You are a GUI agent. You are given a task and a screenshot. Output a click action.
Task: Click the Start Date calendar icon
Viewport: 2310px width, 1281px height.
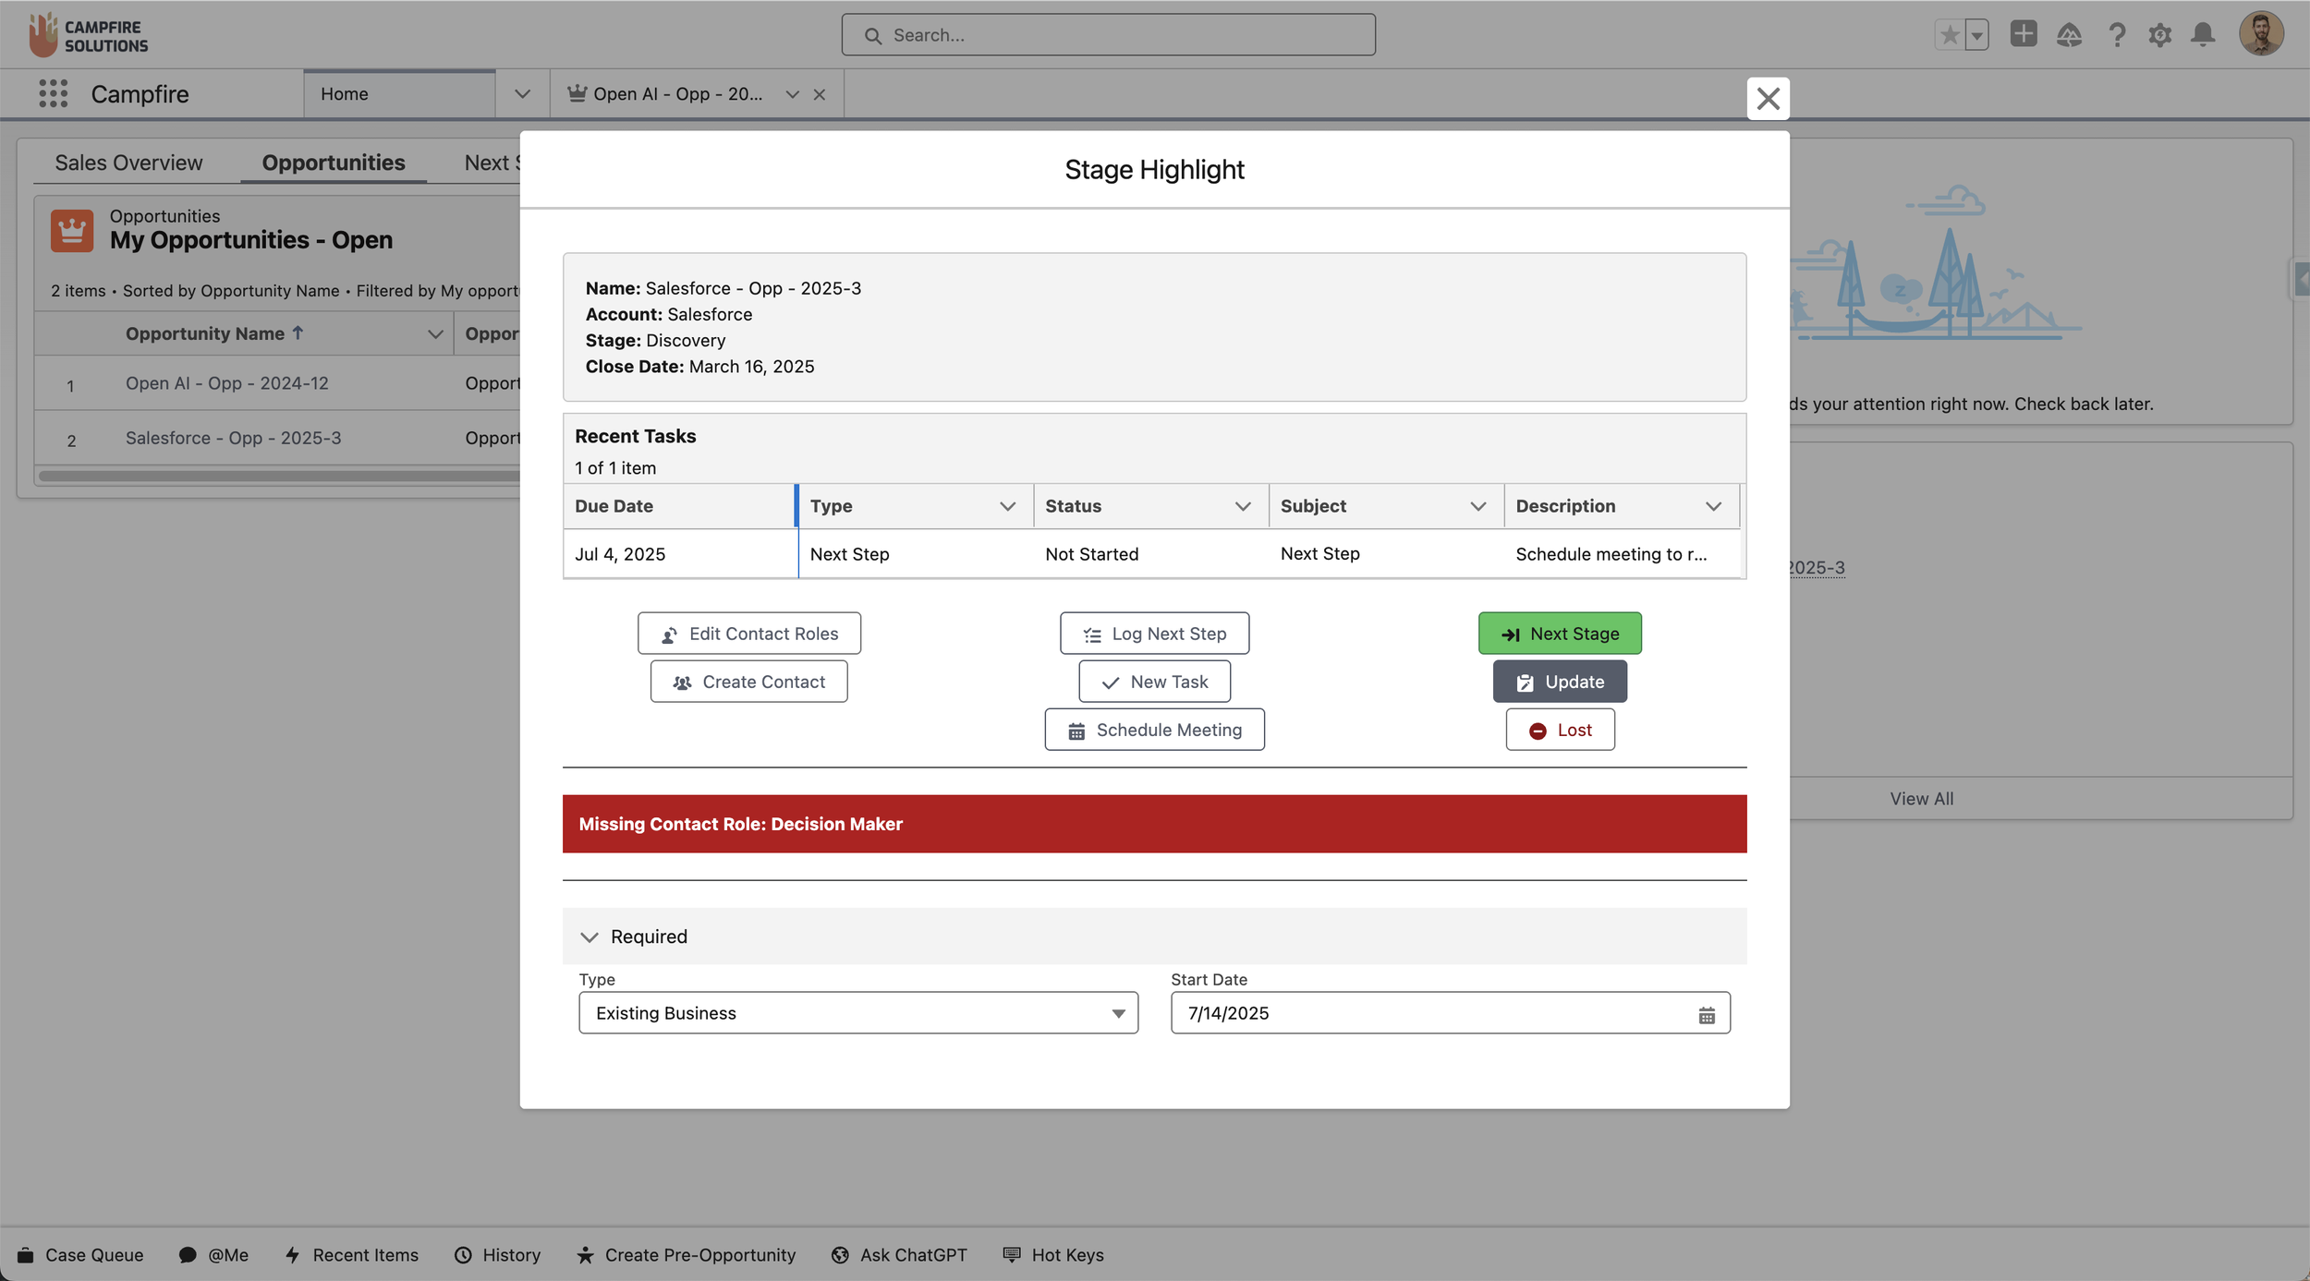click(1706, 1015)
